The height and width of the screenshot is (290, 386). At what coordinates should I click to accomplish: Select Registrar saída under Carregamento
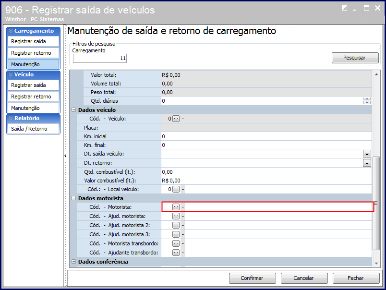tap(33, 41)
